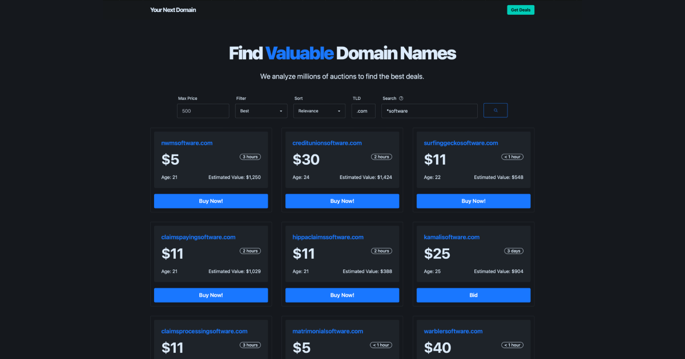Viewport: 685px width, 359px height.
Task: Click the Max Price input field
Action: [x=203, y=111]
